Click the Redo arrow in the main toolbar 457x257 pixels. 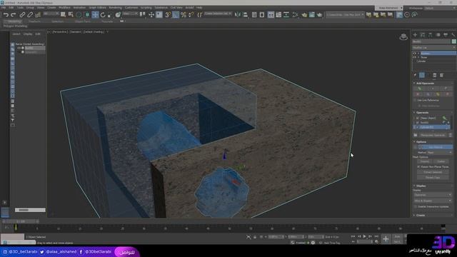coord(14,14)
